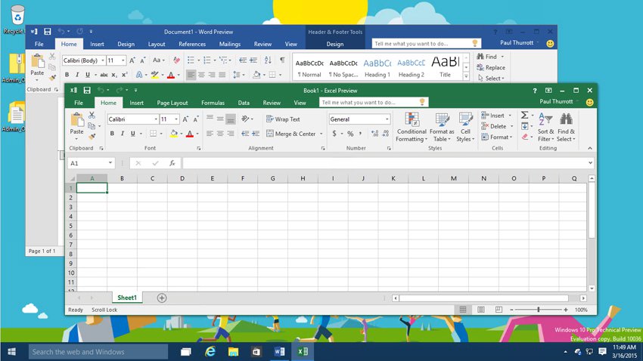The width and height of the screenshot is (643, 361).
Task: Open Format as Table in Excel
Action: [x=442, y=127]
